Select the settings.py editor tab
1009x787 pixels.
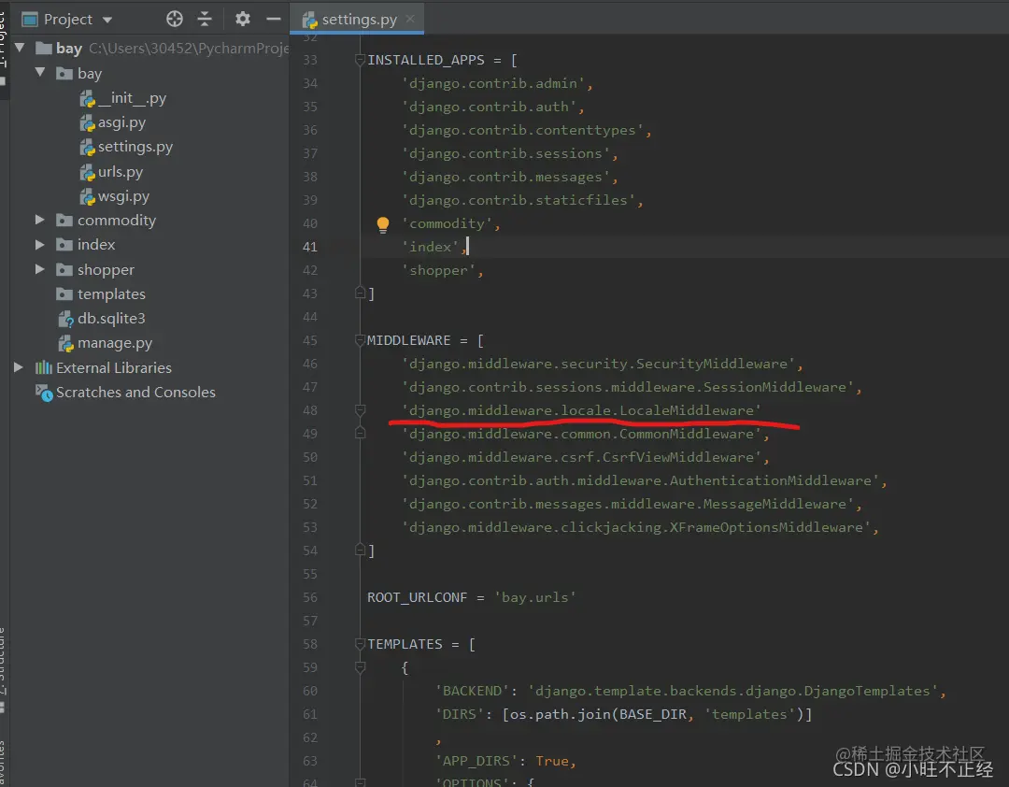(x=359, y=20)
